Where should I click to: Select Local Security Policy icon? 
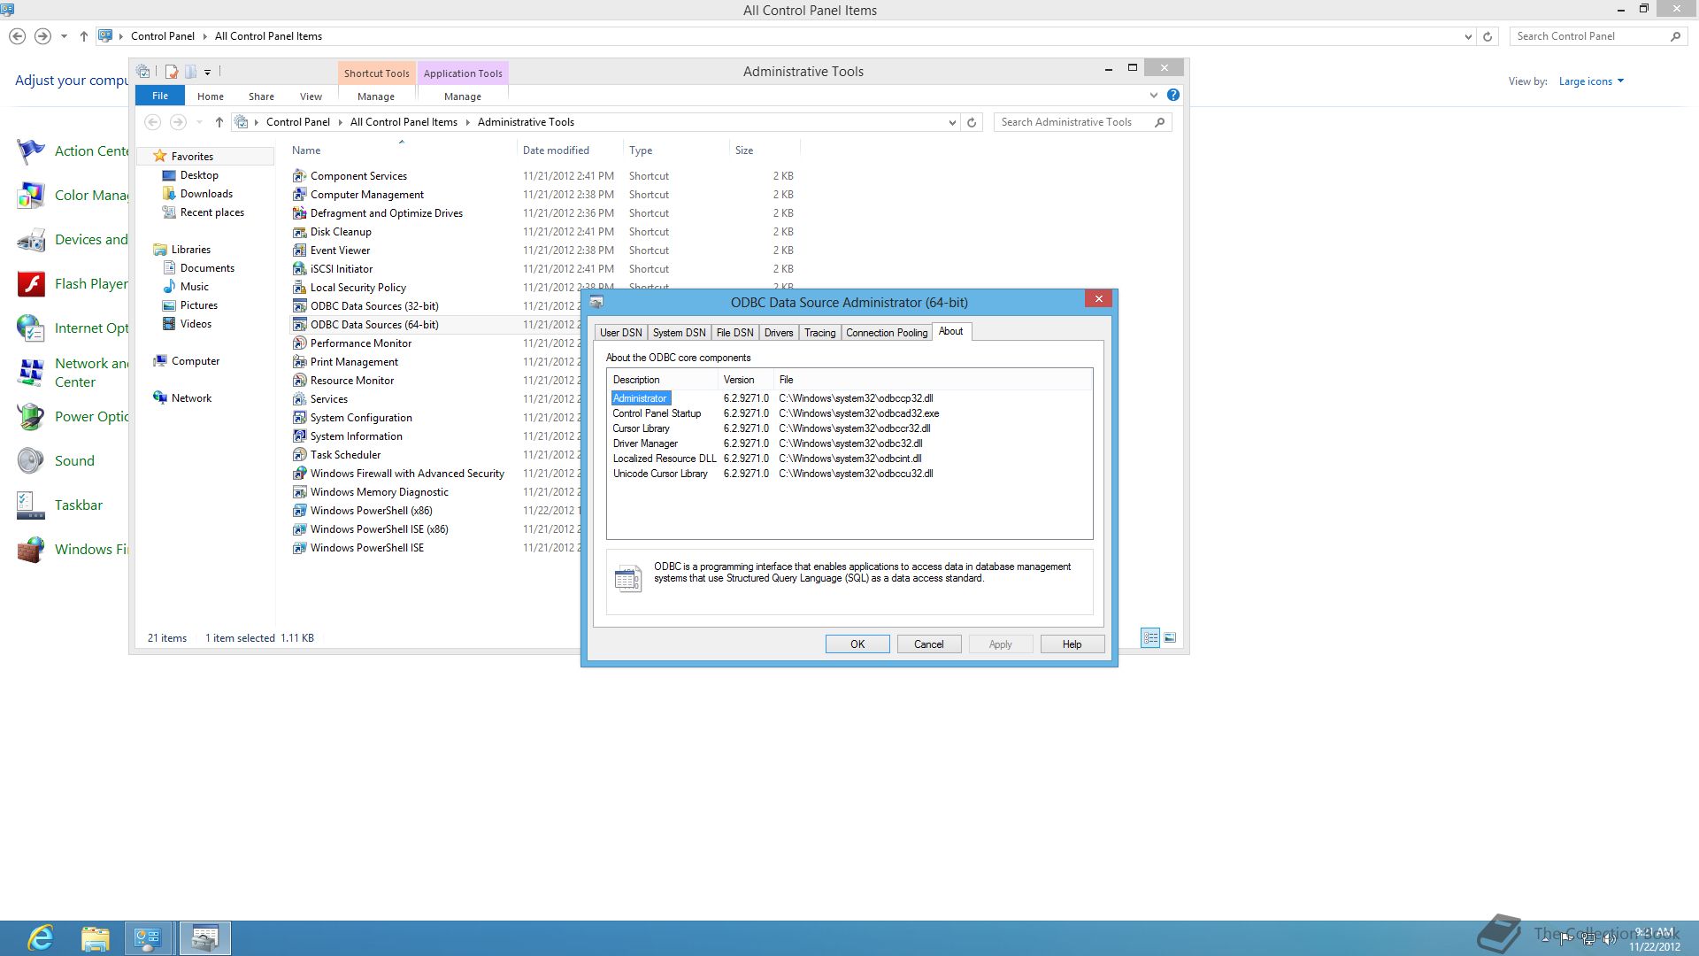pyautogui.click(x=299, y=288)
